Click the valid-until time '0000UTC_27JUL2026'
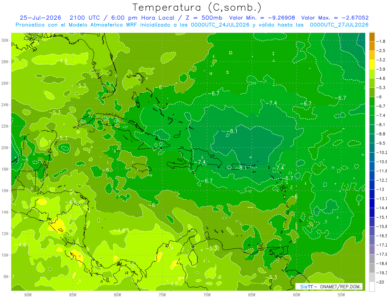 (339, 25)
